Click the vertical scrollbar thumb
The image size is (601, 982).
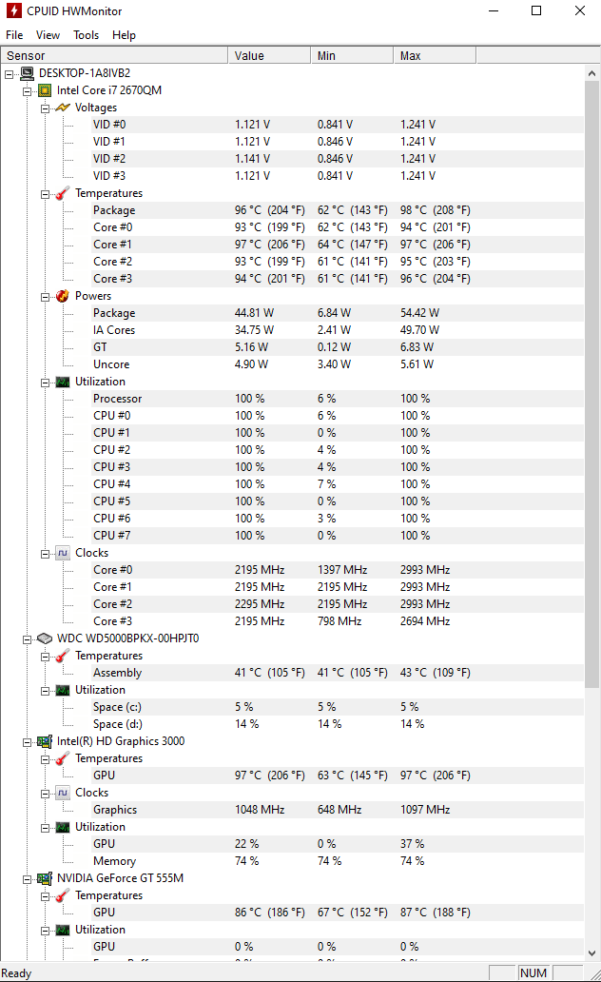pos(591,381)
